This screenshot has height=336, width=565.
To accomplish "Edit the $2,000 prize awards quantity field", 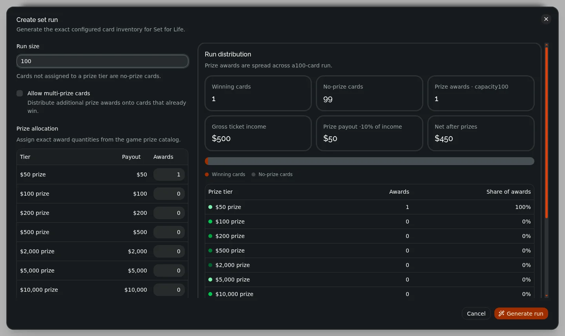I will point(169,251).
